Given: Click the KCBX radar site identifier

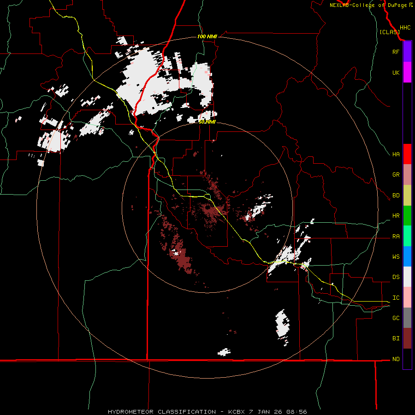Looking at the screenshot, I should 237,412.
